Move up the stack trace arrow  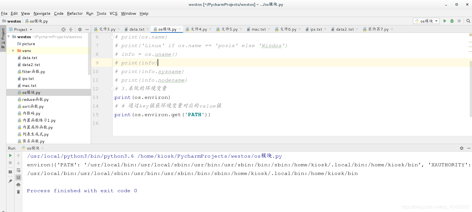[18, 156]
